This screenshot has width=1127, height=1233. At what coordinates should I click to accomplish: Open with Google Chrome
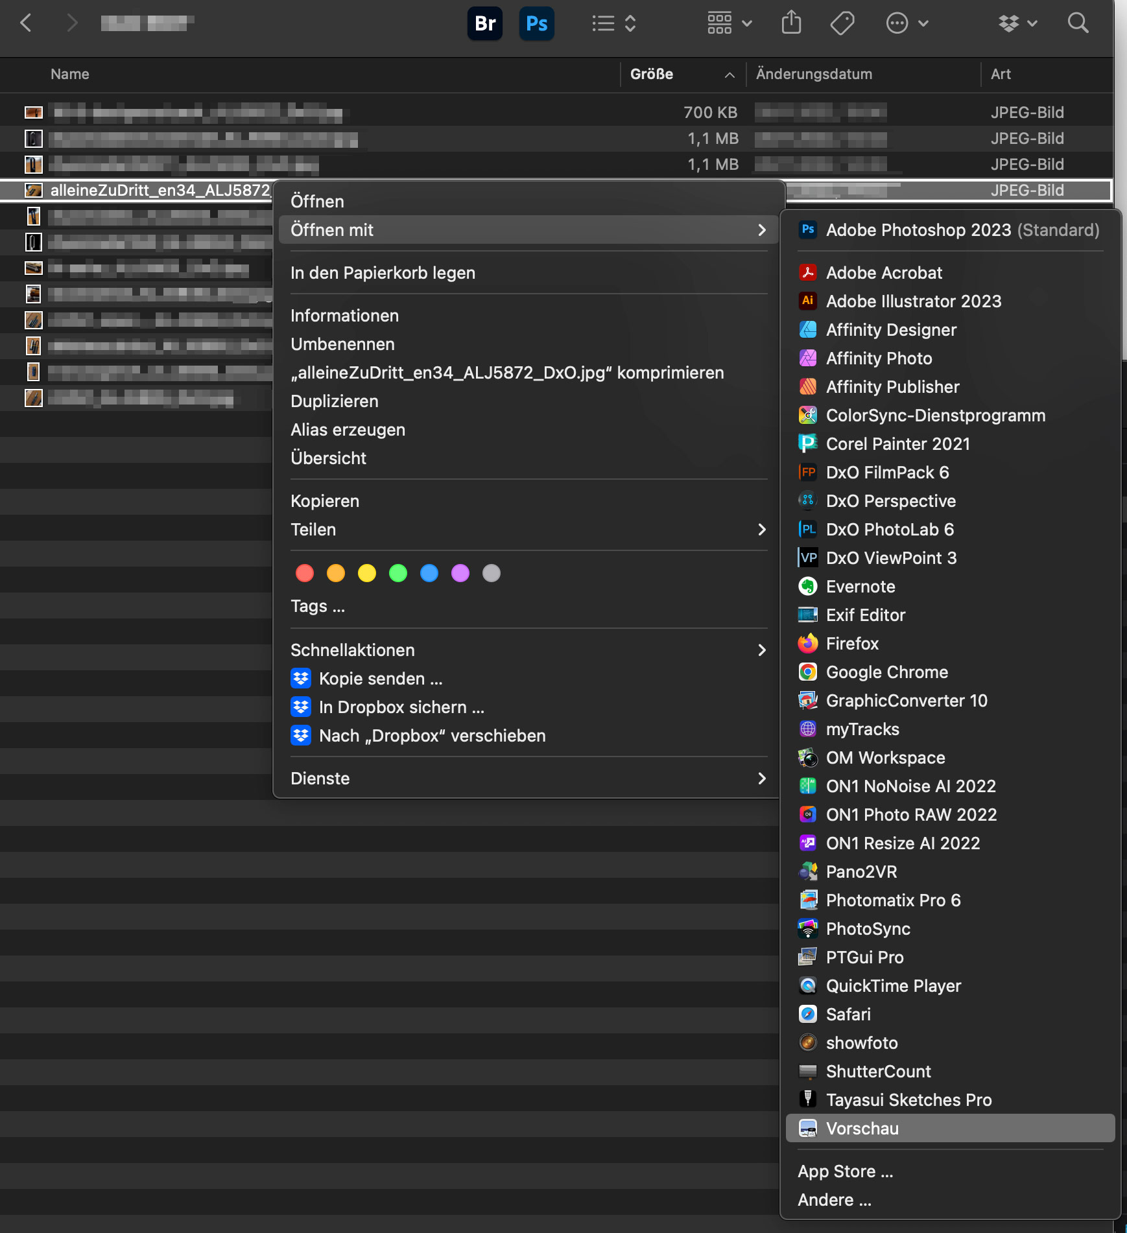950,672
